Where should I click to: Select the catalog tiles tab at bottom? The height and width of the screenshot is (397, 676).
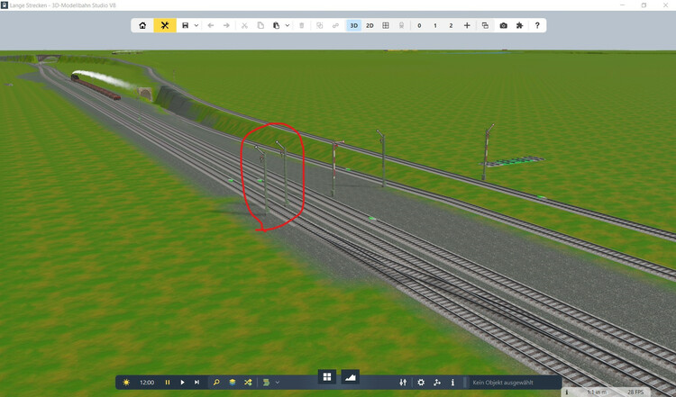327,376
